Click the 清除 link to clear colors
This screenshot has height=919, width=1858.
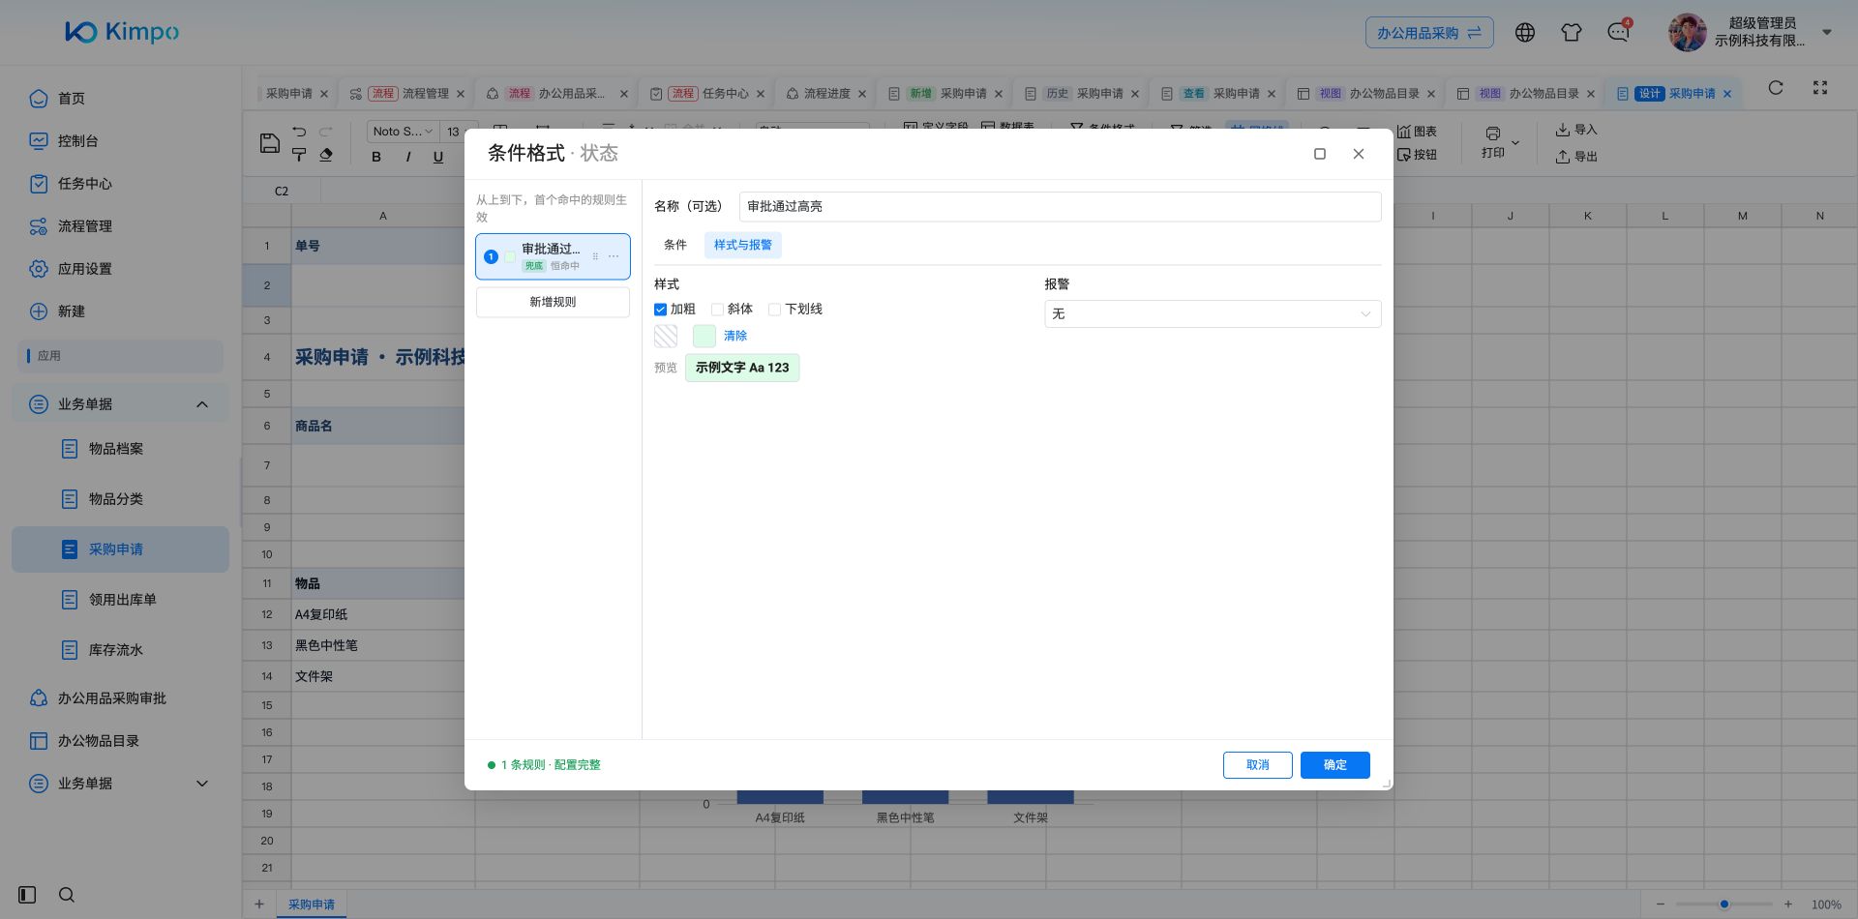click(x=735, y=336)
